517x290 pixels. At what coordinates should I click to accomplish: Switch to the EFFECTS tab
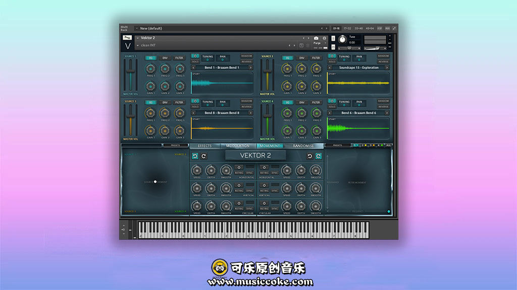click(204, 146)
